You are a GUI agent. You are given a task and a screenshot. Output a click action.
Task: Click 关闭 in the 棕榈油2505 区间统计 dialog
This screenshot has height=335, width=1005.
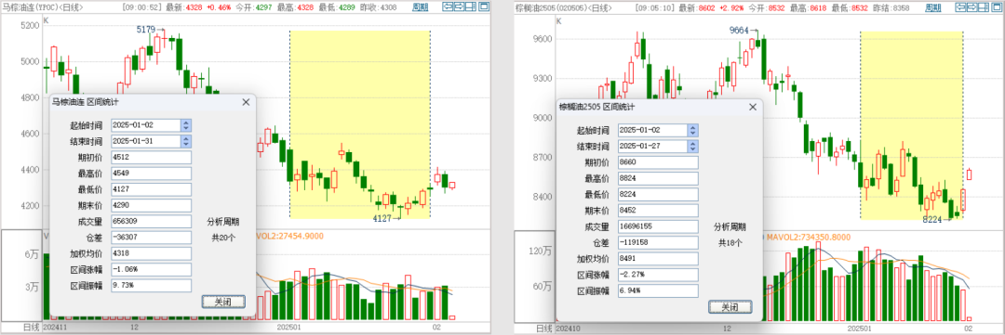[x=730, y=307]
